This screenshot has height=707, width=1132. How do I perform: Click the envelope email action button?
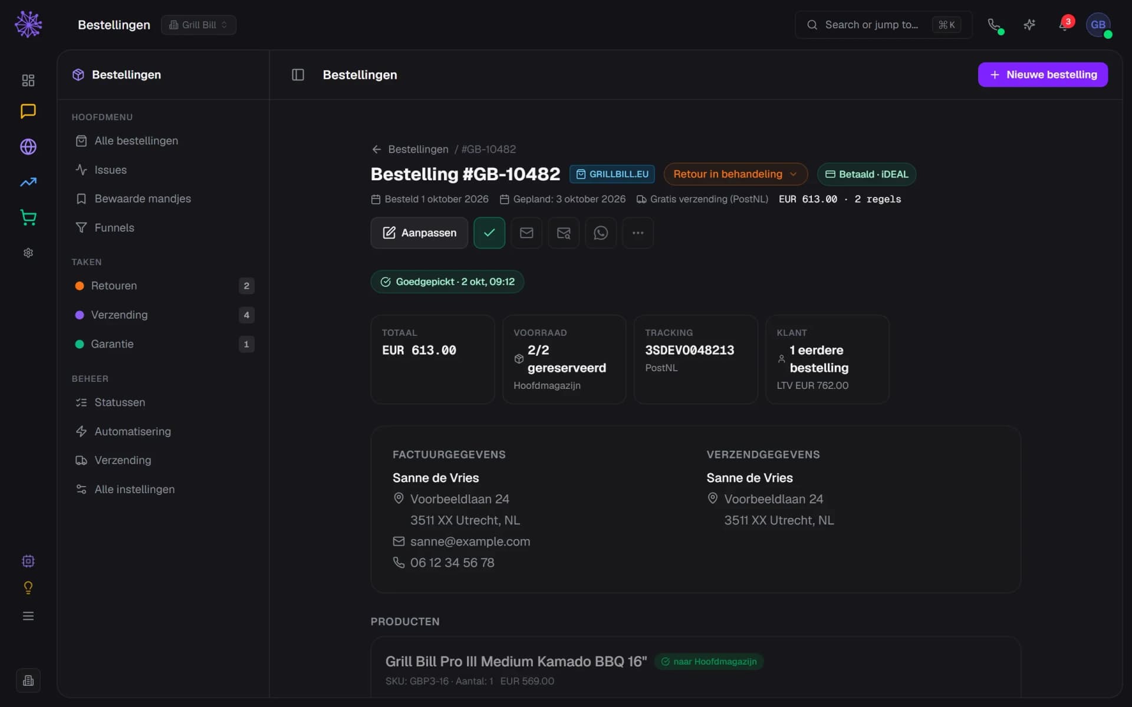click(x=526, y=233)
